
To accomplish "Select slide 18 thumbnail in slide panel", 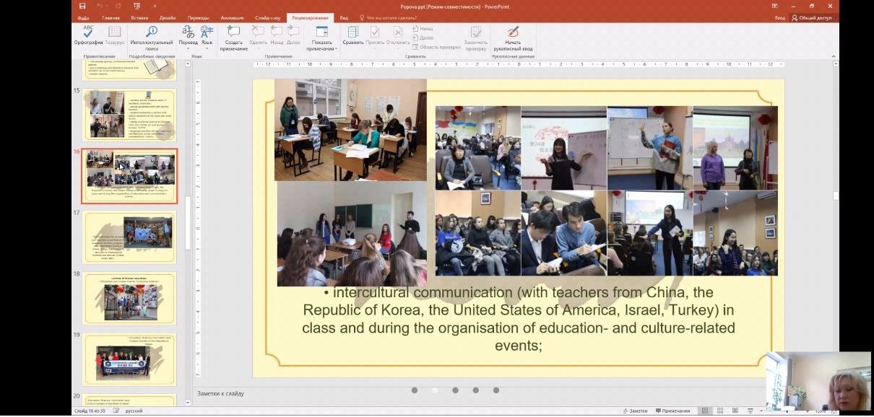I will coord(129,297).
